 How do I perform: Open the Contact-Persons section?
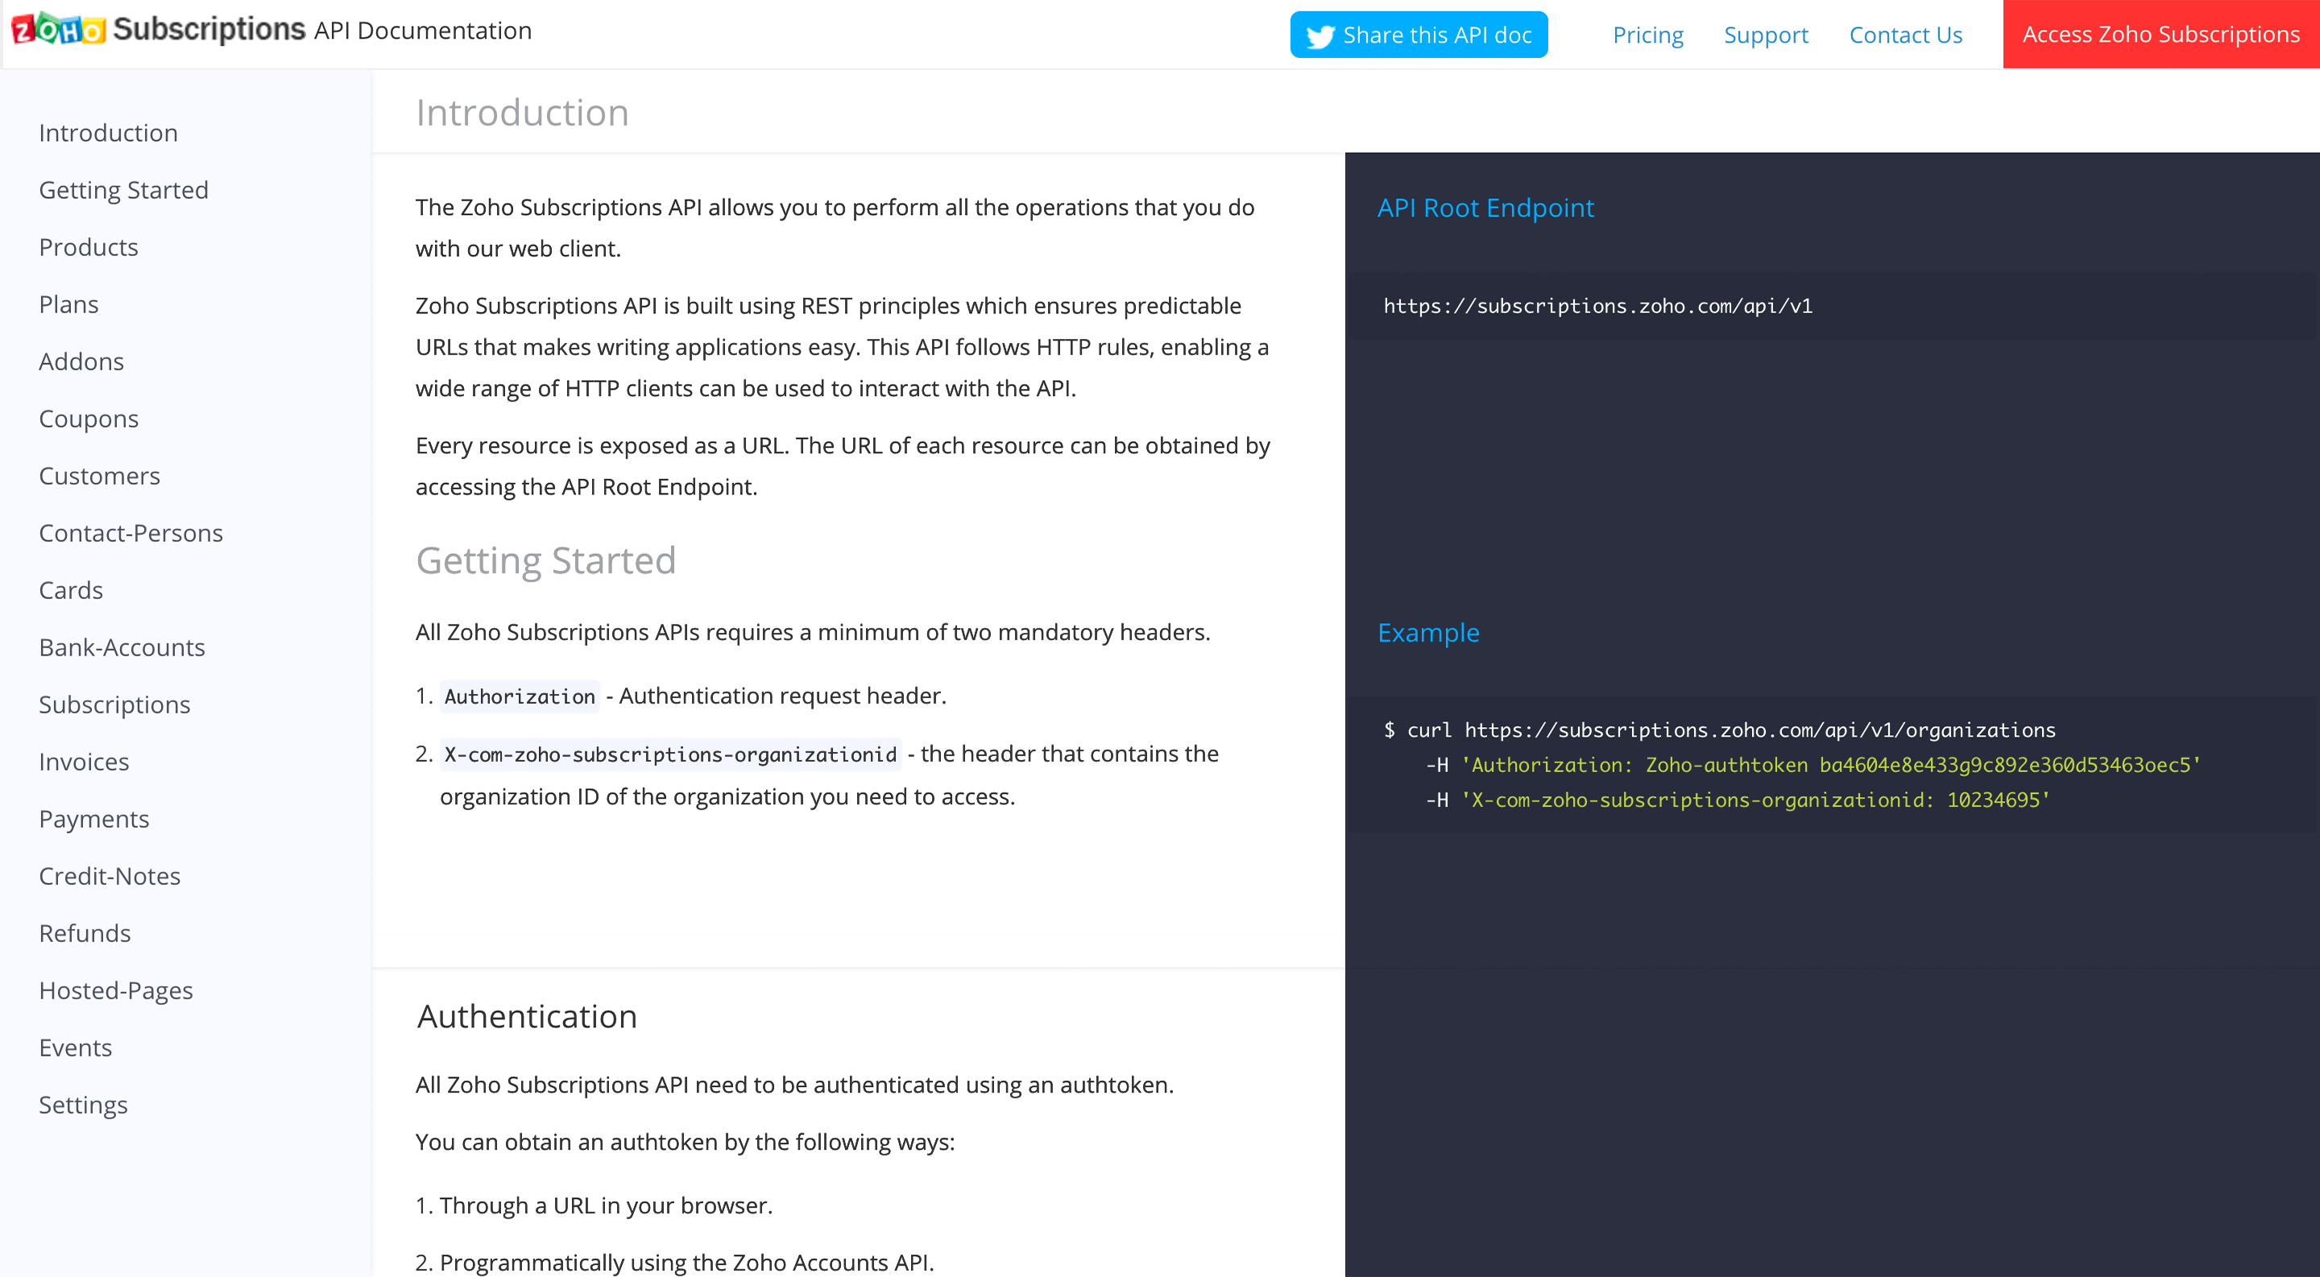[130, 533]
